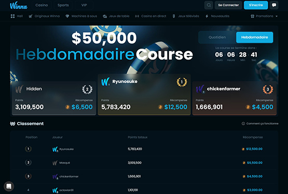Image resolution: width=288 pixels, height=194 pixels.
Task: Open the support chat widget icon
Action: (9, 186)
